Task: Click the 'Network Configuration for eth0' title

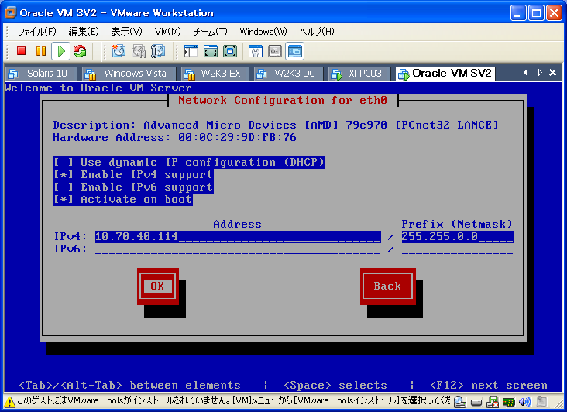Action: click(283, 100)
